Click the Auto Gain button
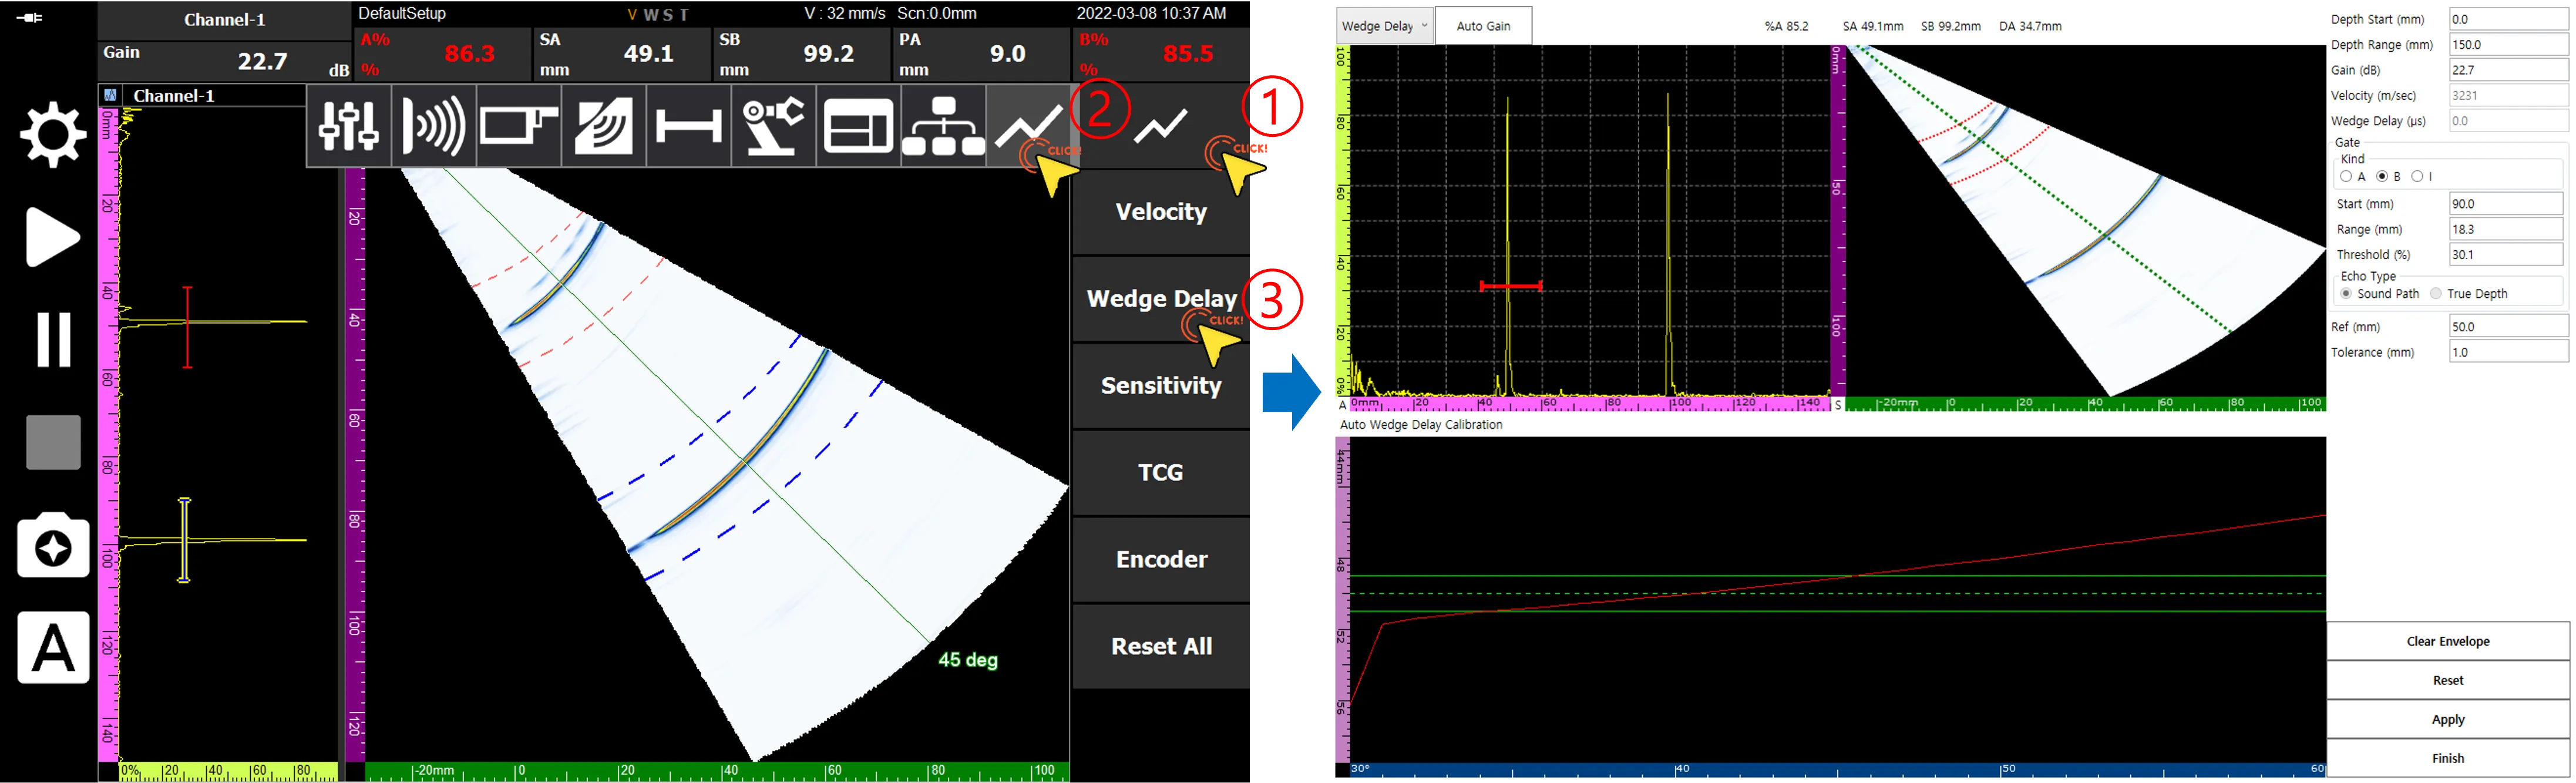Image resolution: width=2576 pixels, height=783 pixels. coord(1483,26)
